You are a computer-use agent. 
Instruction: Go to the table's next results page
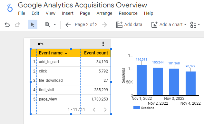click(x=105, y=110)
